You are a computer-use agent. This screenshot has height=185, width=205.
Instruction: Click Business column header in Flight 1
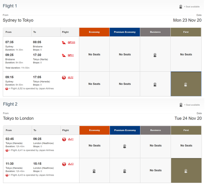pos(155,32)
